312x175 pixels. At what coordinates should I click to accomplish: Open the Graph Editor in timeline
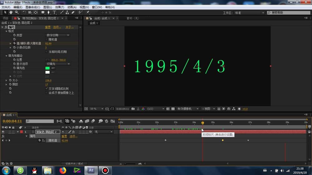tap(113, 121)
